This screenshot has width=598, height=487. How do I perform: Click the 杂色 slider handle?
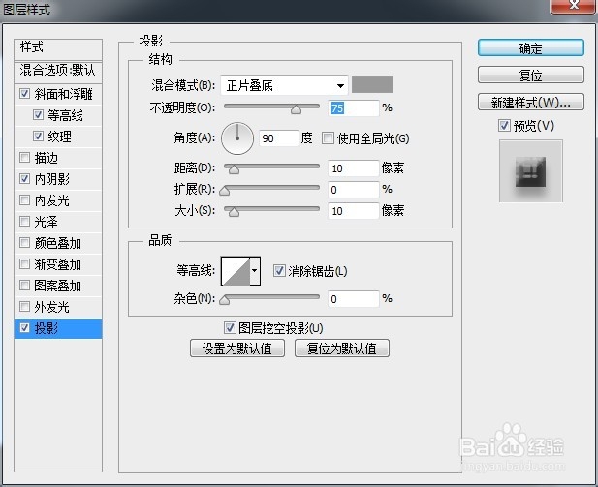tap(225, 300)
